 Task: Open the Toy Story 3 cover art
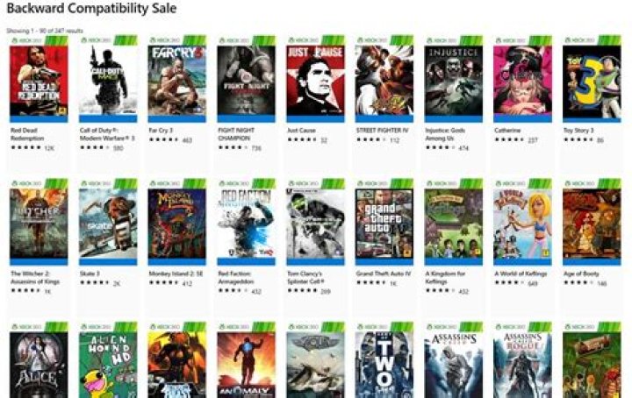pyautogui.click(x=592, y=81)
